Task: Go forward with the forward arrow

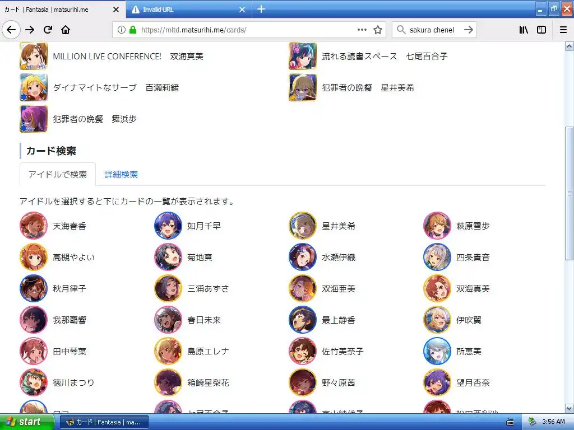Action: (x=30, y=30)
